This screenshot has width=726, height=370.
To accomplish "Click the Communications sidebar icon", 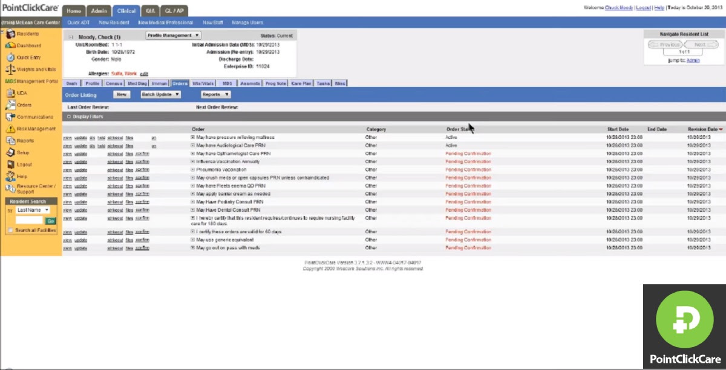I will pos(10,116).
